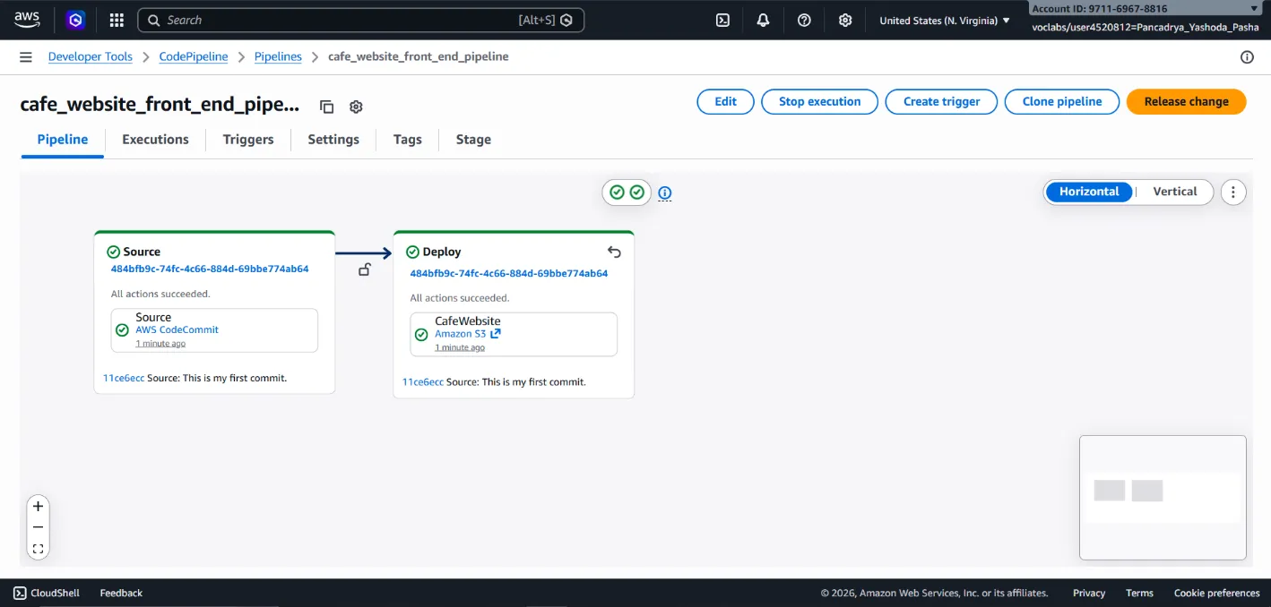
Task: Open the notifications bell
Action: [763, 20]
